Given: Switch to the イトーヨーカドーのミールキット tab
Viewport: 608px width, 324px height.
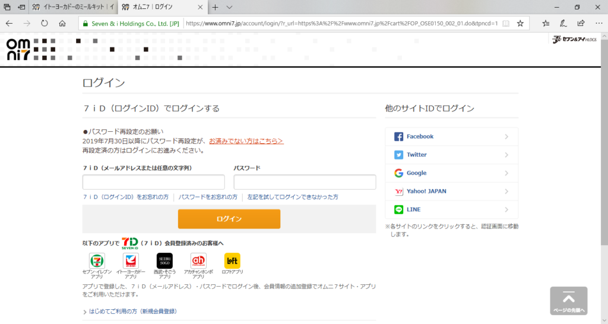Looking at the screenshot, I should pos(73,7).
